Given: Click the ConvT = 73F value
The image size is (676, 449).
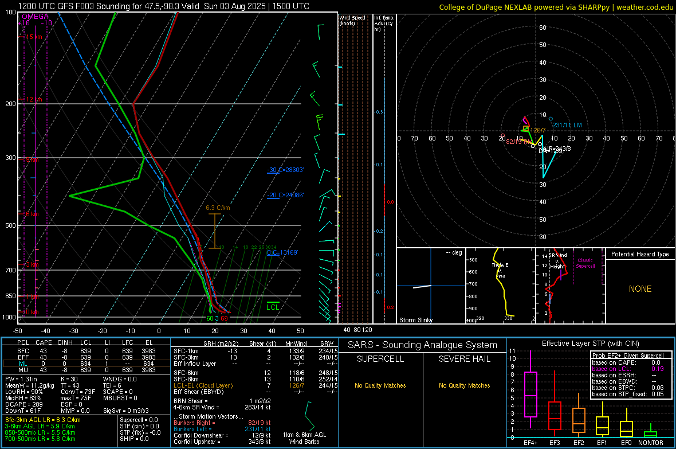Looking at the screenshot, I should point(77,392).
